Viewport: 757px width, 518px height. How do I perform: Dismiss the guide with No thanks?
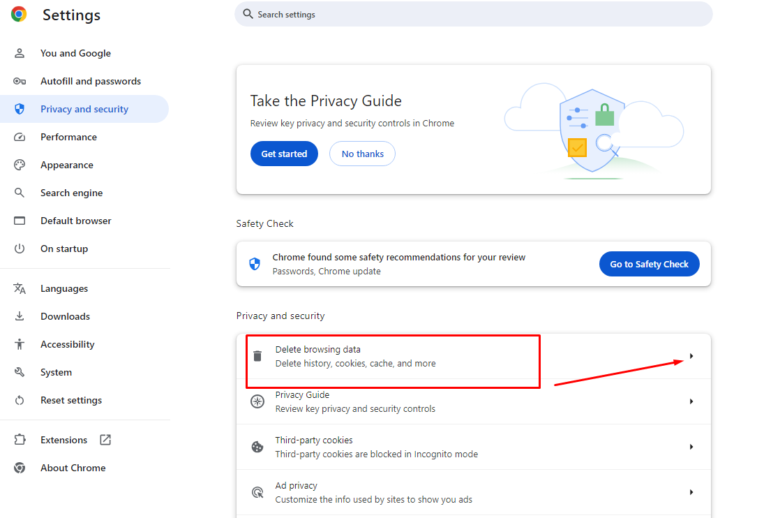(363, 154)
